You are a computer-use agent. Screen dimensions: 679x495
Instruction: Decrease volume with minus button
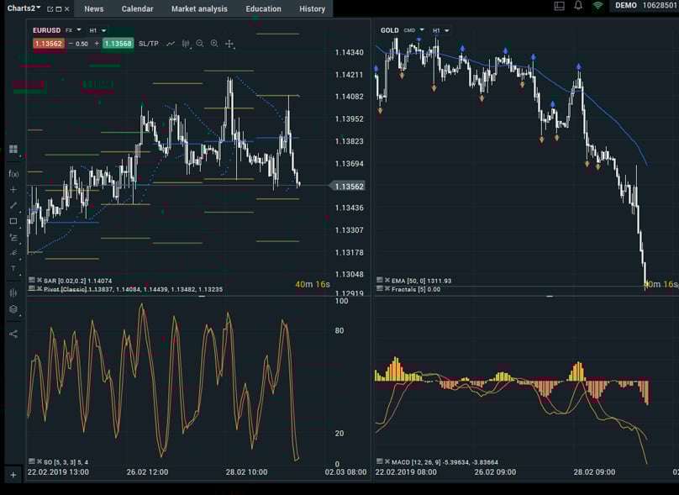(71, 44)
